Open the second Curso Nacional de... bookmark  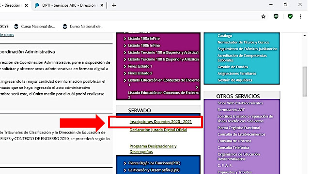pyautogui.click(x=83, y=27)
